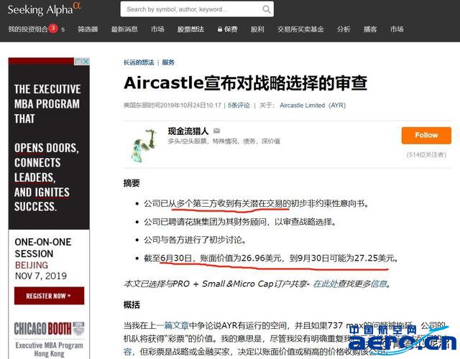Open the 篇文章 link in the paragraph
Viewport: 460px width, 359px height.
[x=176, y=325]
